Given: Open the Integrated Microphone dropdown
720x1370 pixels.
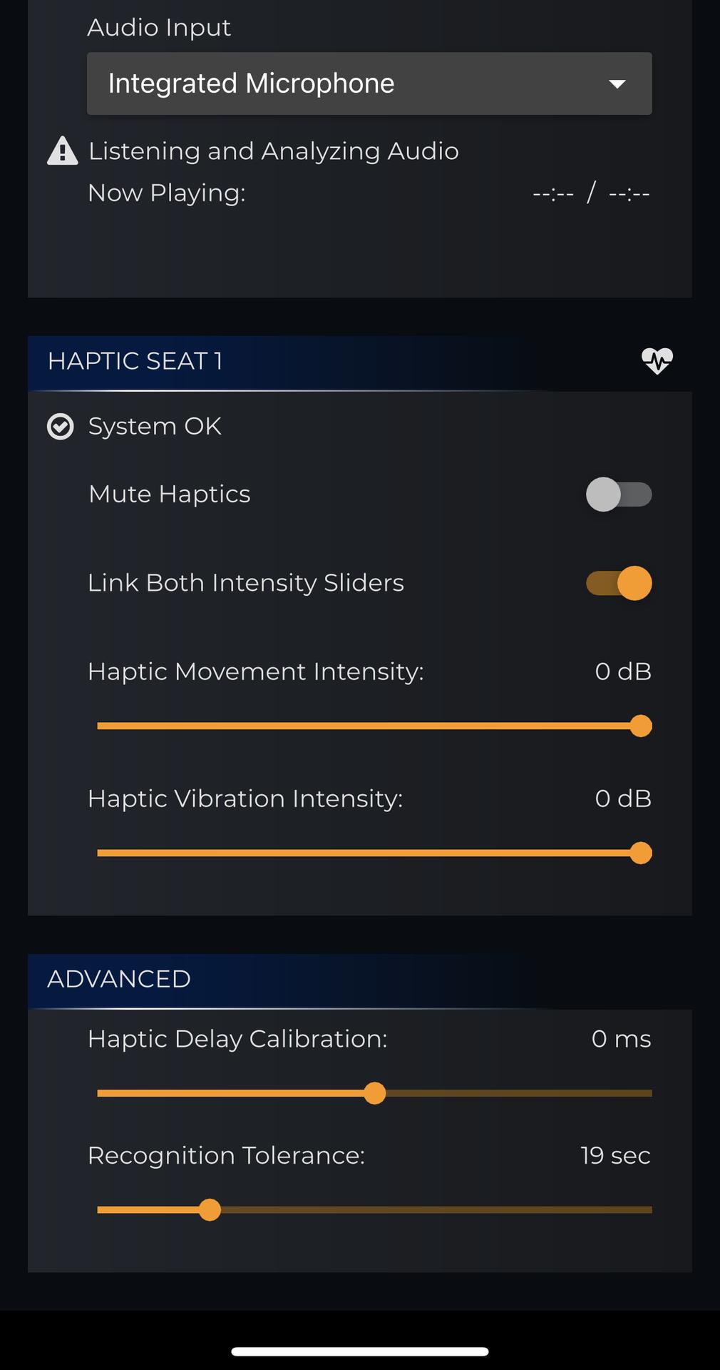Looking at the screenshot, I should [x=369, y=83].
